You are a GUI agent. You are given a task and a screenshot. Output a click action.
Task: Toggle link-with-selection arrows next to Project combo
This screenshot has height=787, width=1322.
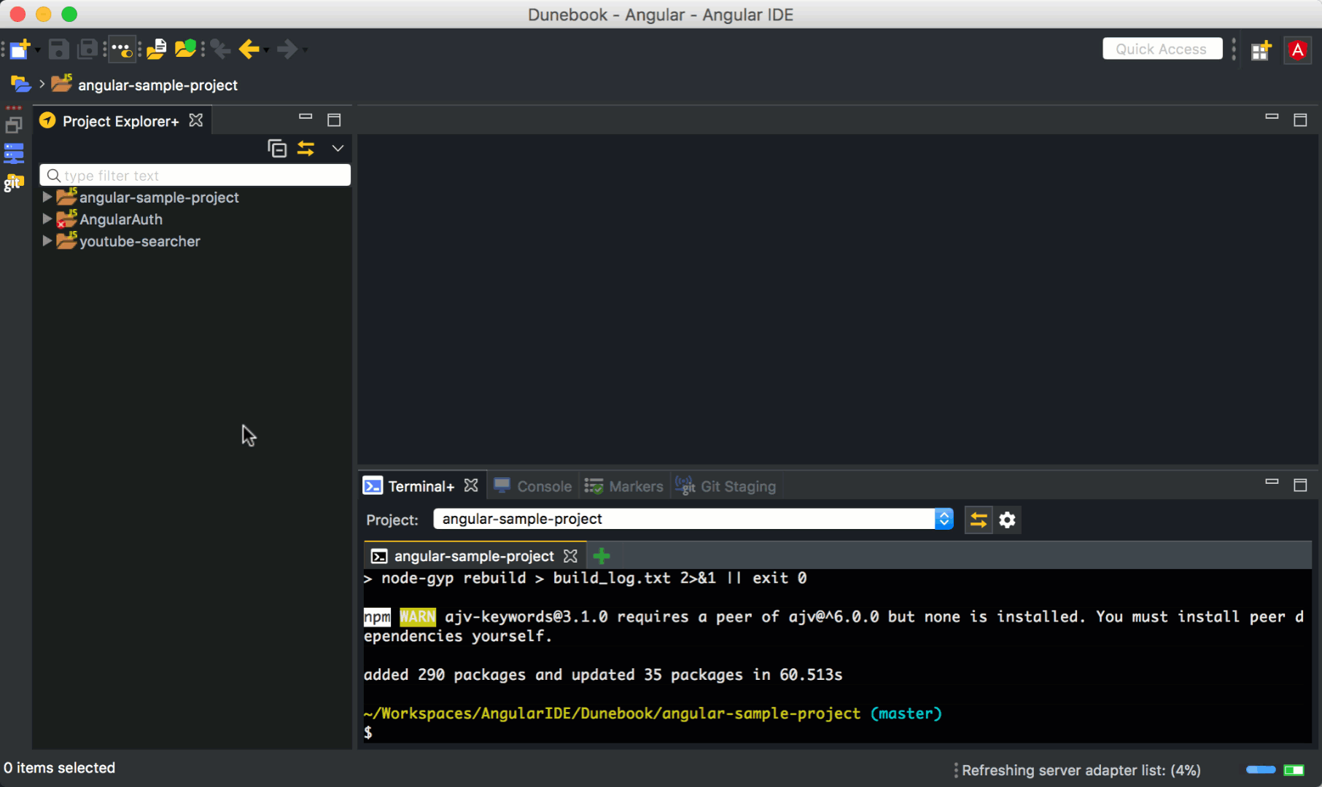click(979, 520)
